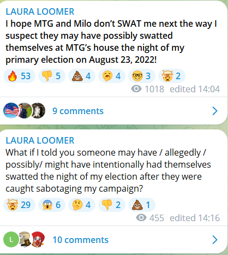The height and width of the screenshot is (255, 228).
Task: Open the 10 comments thread
Action: coord(81,240)
